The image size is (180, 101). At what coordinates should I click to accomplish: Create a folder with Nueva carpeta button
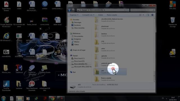coord(112,15)
